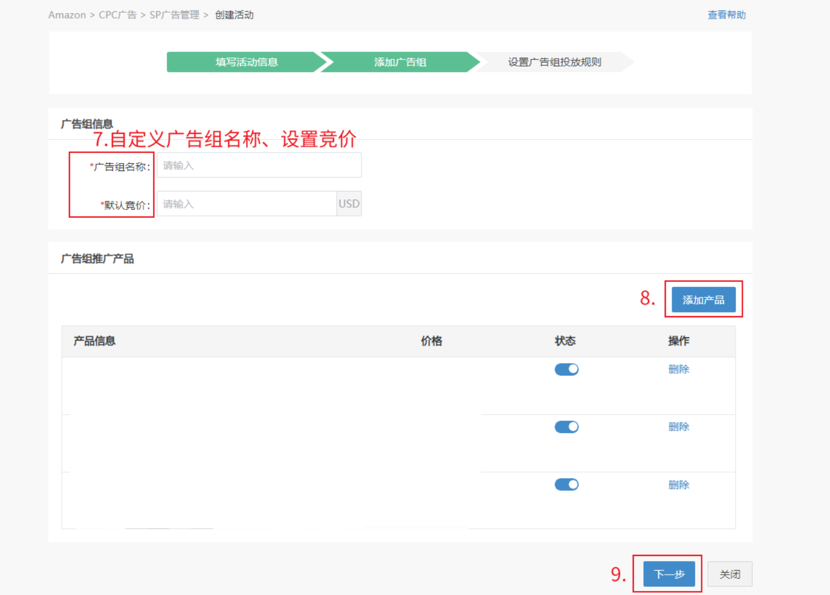Focus the 广告组名称 input field
The height and width of the screenshot is (595, 830).
tap(259, 165)
